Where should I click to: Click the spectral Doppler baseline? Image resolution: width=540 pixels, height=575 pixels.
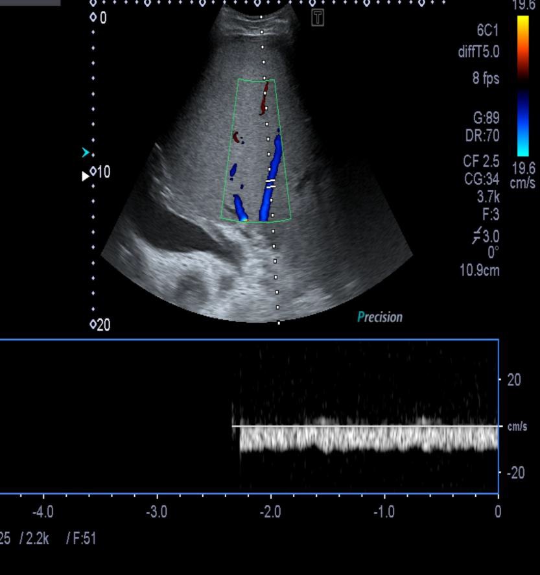tap(363, 426)
